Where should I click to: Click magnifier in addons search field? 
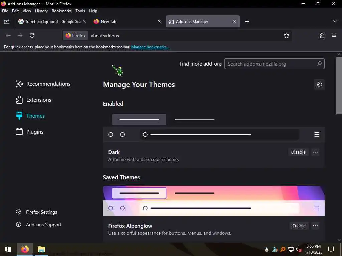319,64
